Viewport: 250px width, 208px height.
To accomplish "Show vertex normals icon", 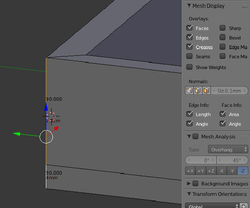I will pyautogui.click(x=189, y=91).
